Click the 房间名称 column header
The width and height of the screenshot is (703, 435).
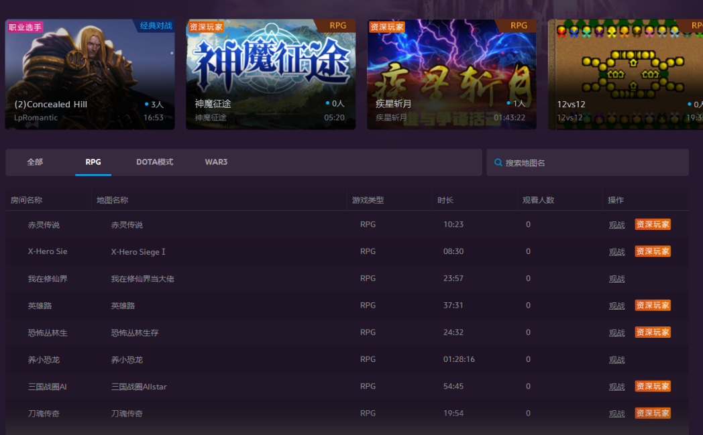[x=26, y=200]
